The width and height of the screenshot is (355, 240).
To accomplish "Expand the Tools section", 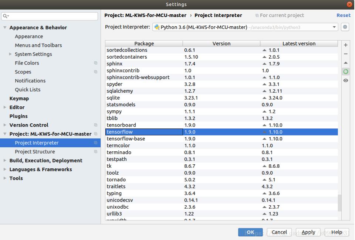I will coord(5,178).
